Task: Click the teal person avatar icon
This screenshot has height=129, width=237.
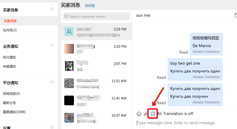Action: 69,32
